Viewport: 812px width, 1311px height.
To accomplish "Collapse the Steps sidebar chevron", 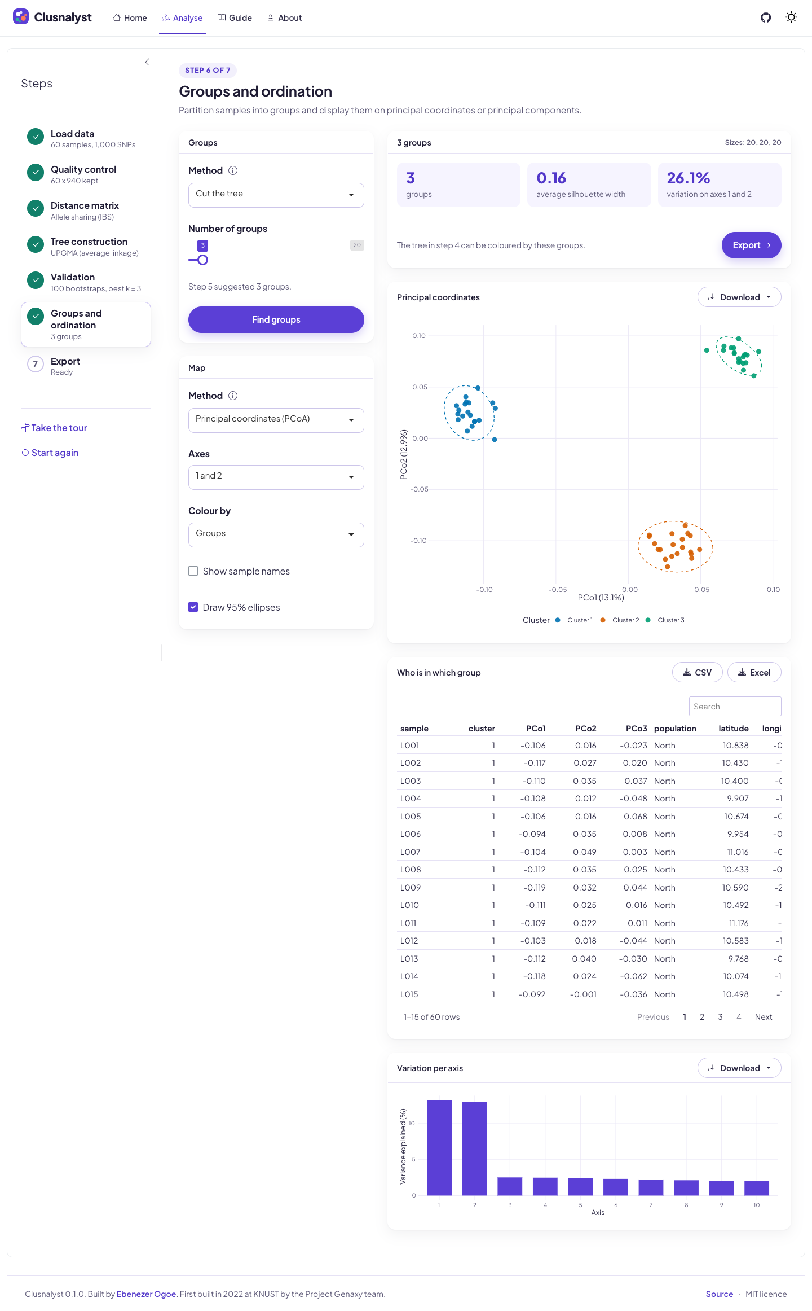I will pyautogui.click(x=147, y=62).
